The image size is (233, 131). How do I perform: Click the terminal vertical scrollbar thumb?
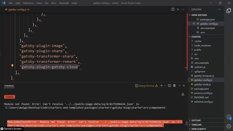click(x=186, y=123)
